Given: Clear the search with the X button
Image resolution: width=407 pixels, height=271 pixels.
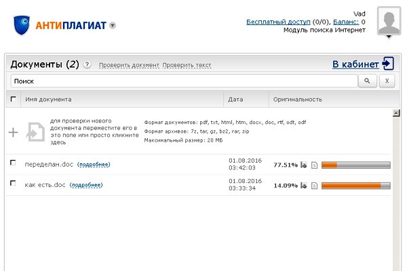Looking at the screenshot, I should point(386,81).
